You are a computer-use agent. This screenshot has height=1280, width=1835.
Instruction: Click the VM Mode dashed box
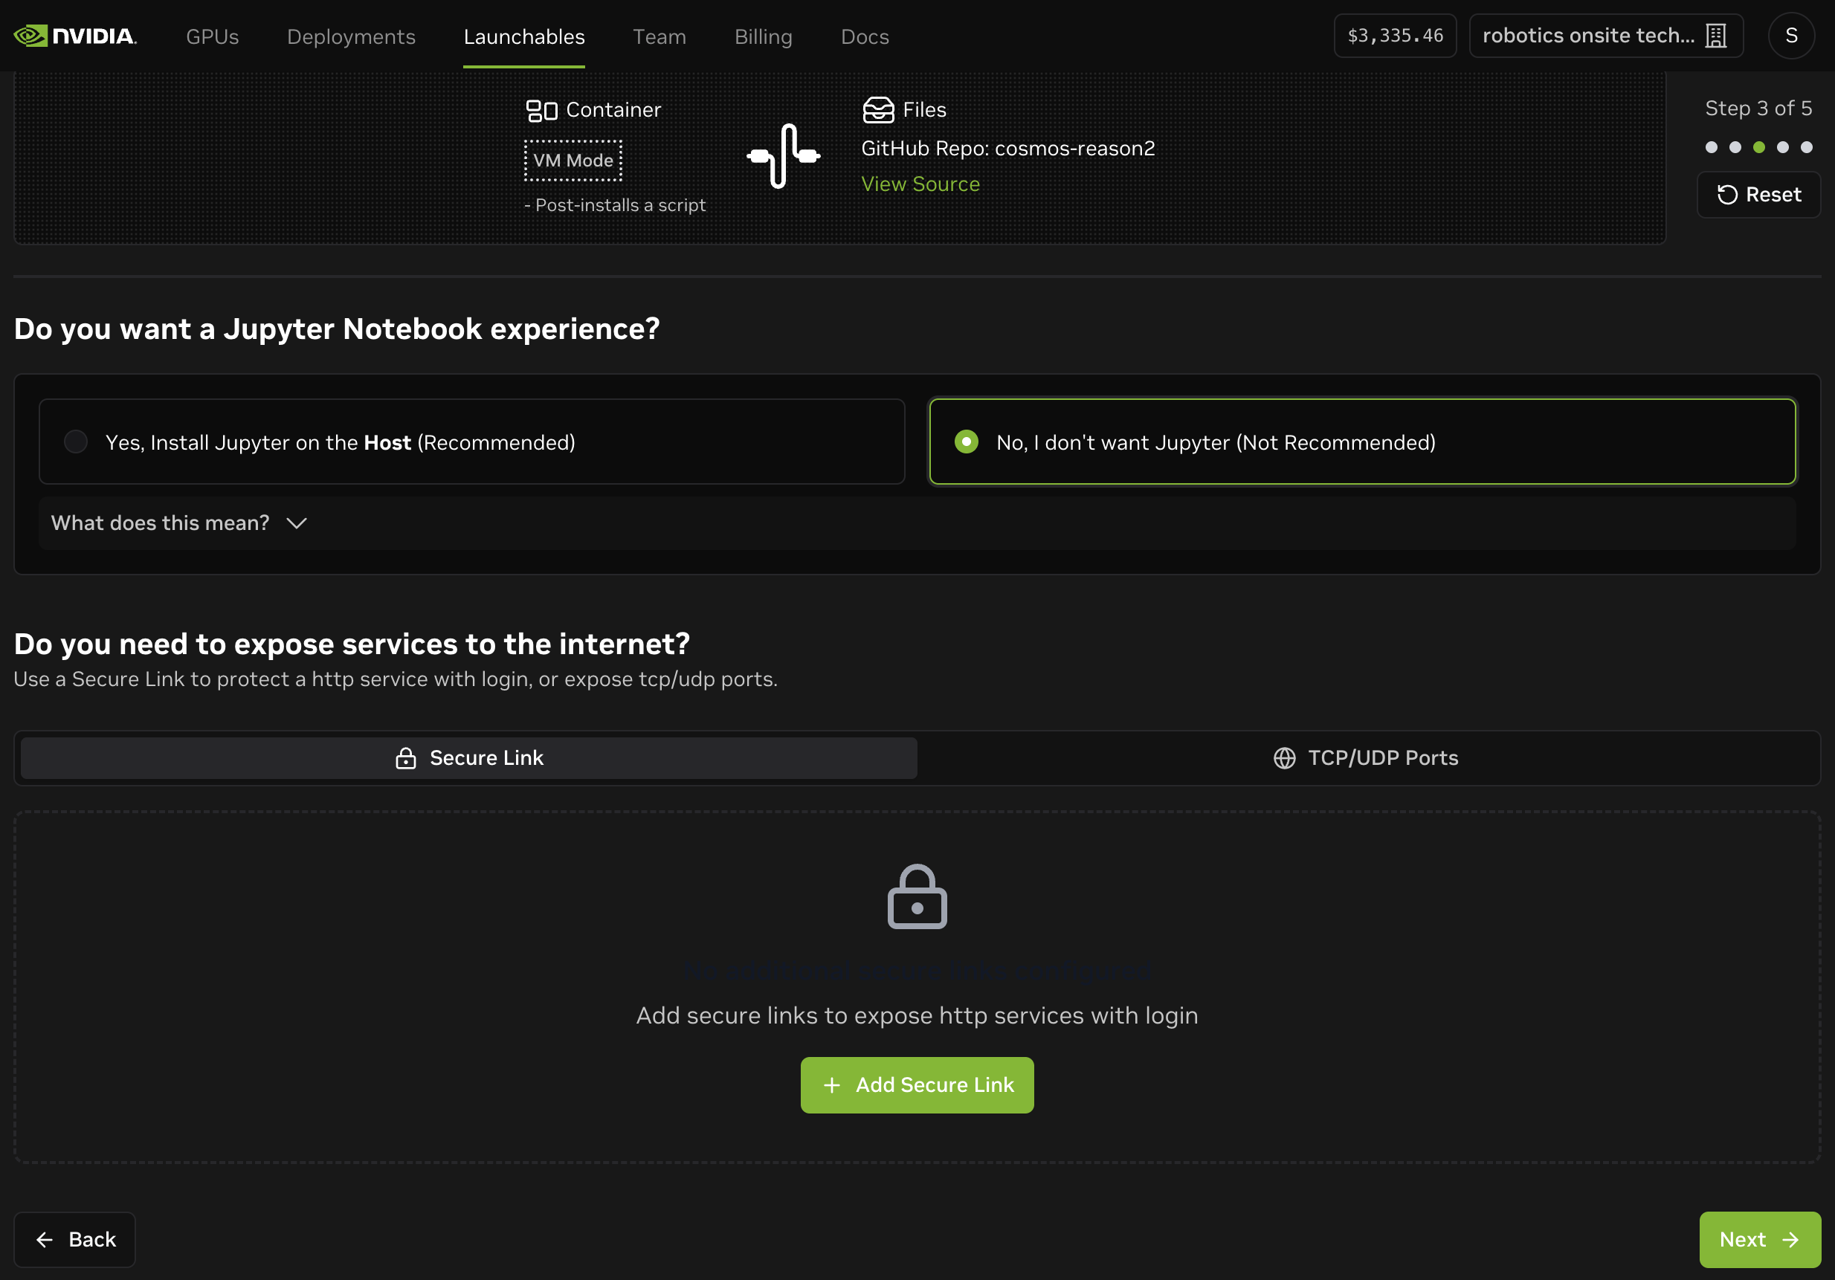pyautogui.click(x=573, y=161)
